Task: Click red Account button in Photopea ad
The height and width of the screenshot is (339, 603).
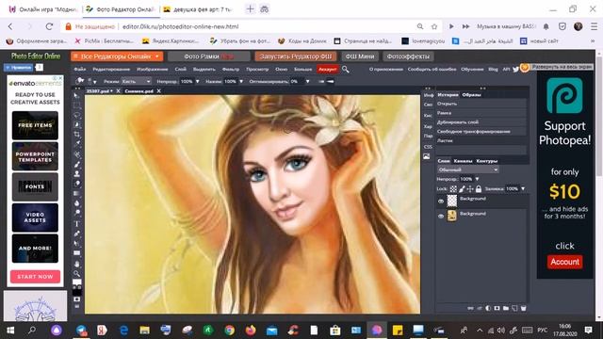Action: 564,262
